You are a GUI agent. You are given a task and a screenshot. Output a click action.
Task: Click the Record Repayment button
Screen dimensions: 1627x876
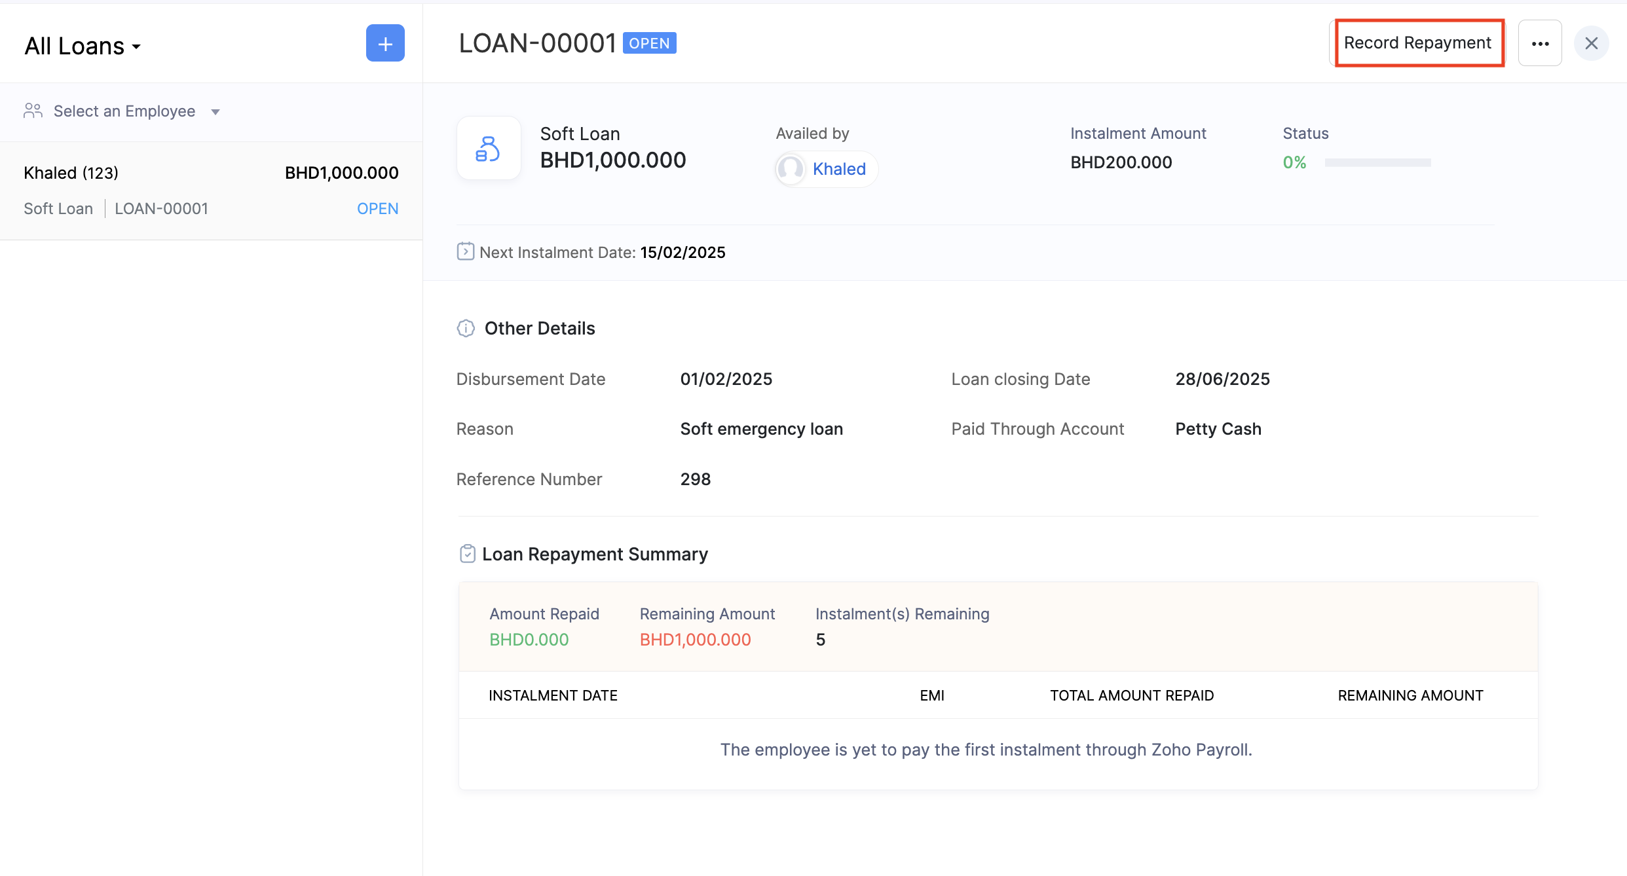[x=1418, y=43]
